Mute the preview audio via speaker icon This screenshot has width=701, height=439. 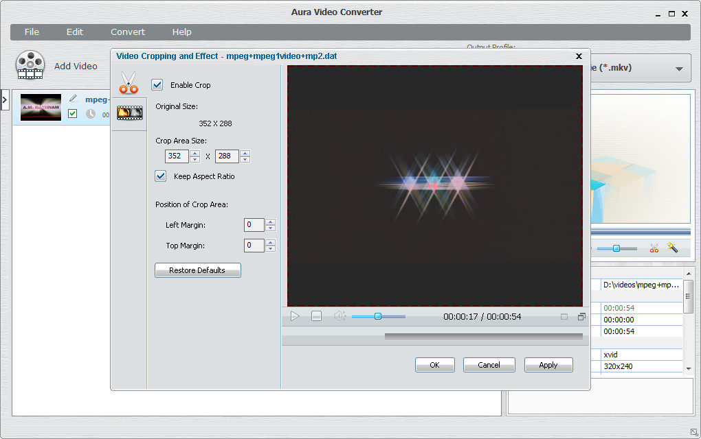339,316
